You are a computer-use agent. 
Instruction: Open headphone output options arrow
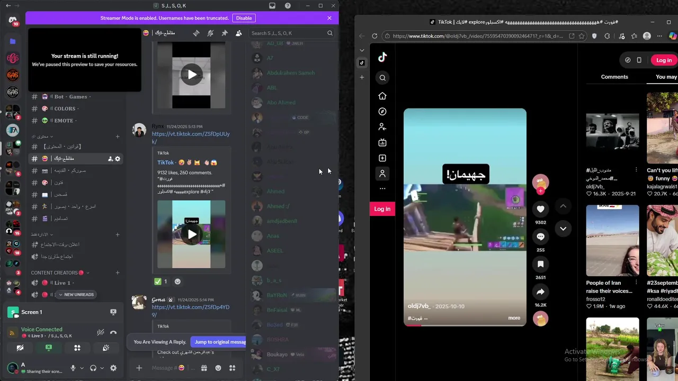click(x=101, y=368)
